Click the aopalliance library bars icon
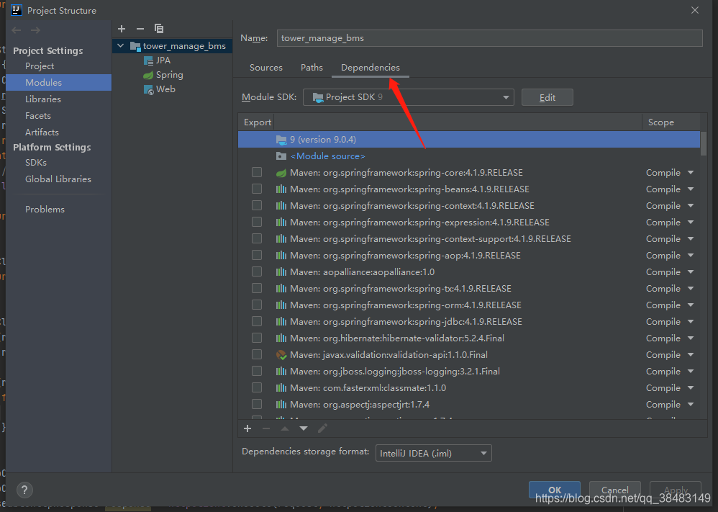 (x=281, y=271)
